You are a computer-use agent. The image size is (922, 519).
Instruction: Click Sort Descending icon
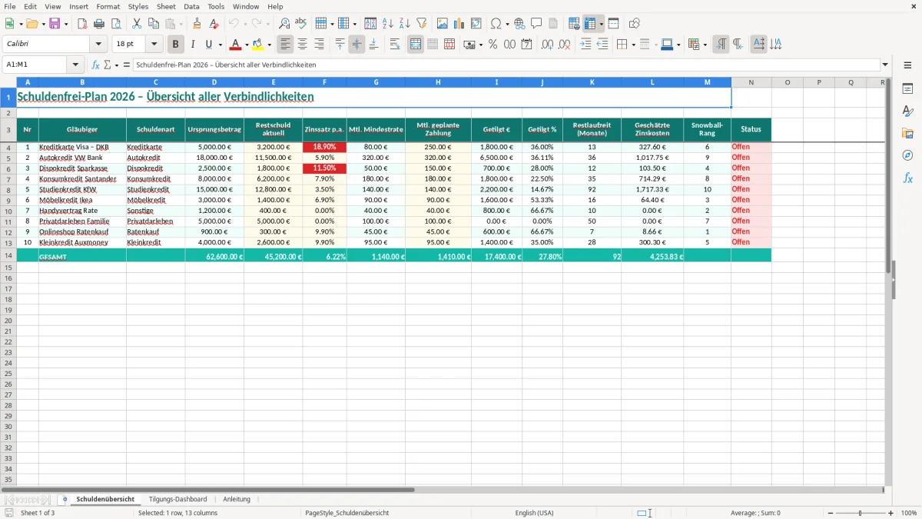405,24
